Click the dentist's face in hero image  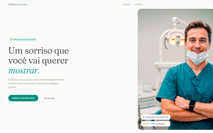click(198, 41)
